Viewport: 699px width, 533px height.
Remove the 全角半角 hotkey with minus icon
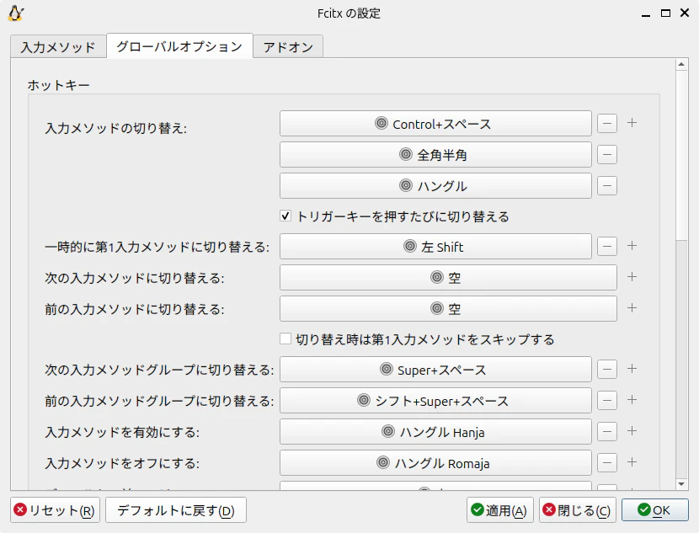(x=607, y=155)
